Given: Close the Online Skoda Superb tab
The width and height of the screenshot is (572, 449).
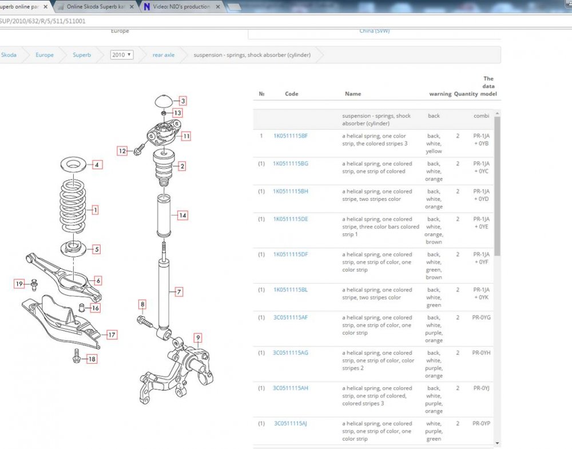Looking at the screenshot, I should (132, 7).
